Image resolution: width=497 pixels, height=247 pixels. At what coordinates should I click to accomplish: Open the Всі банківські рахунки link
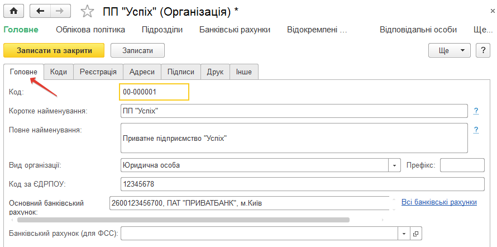[x=439, y=202]
